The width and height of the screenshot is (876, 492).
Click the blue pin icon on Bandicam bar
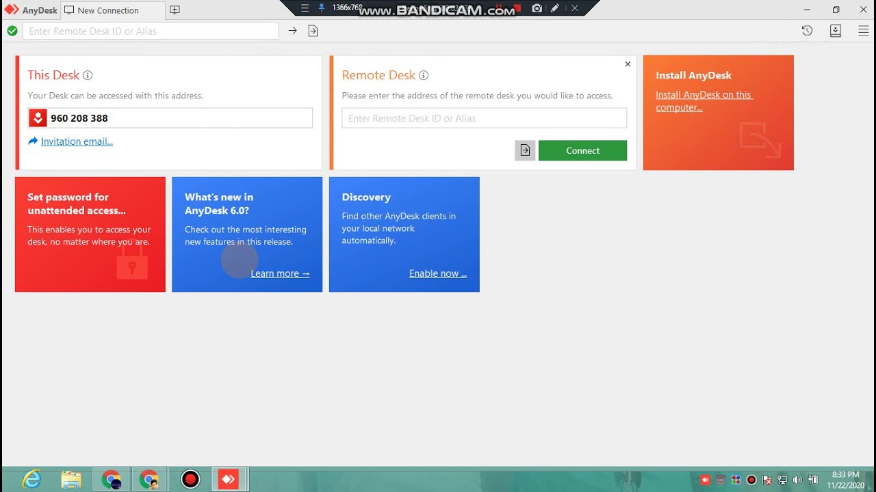322,8
